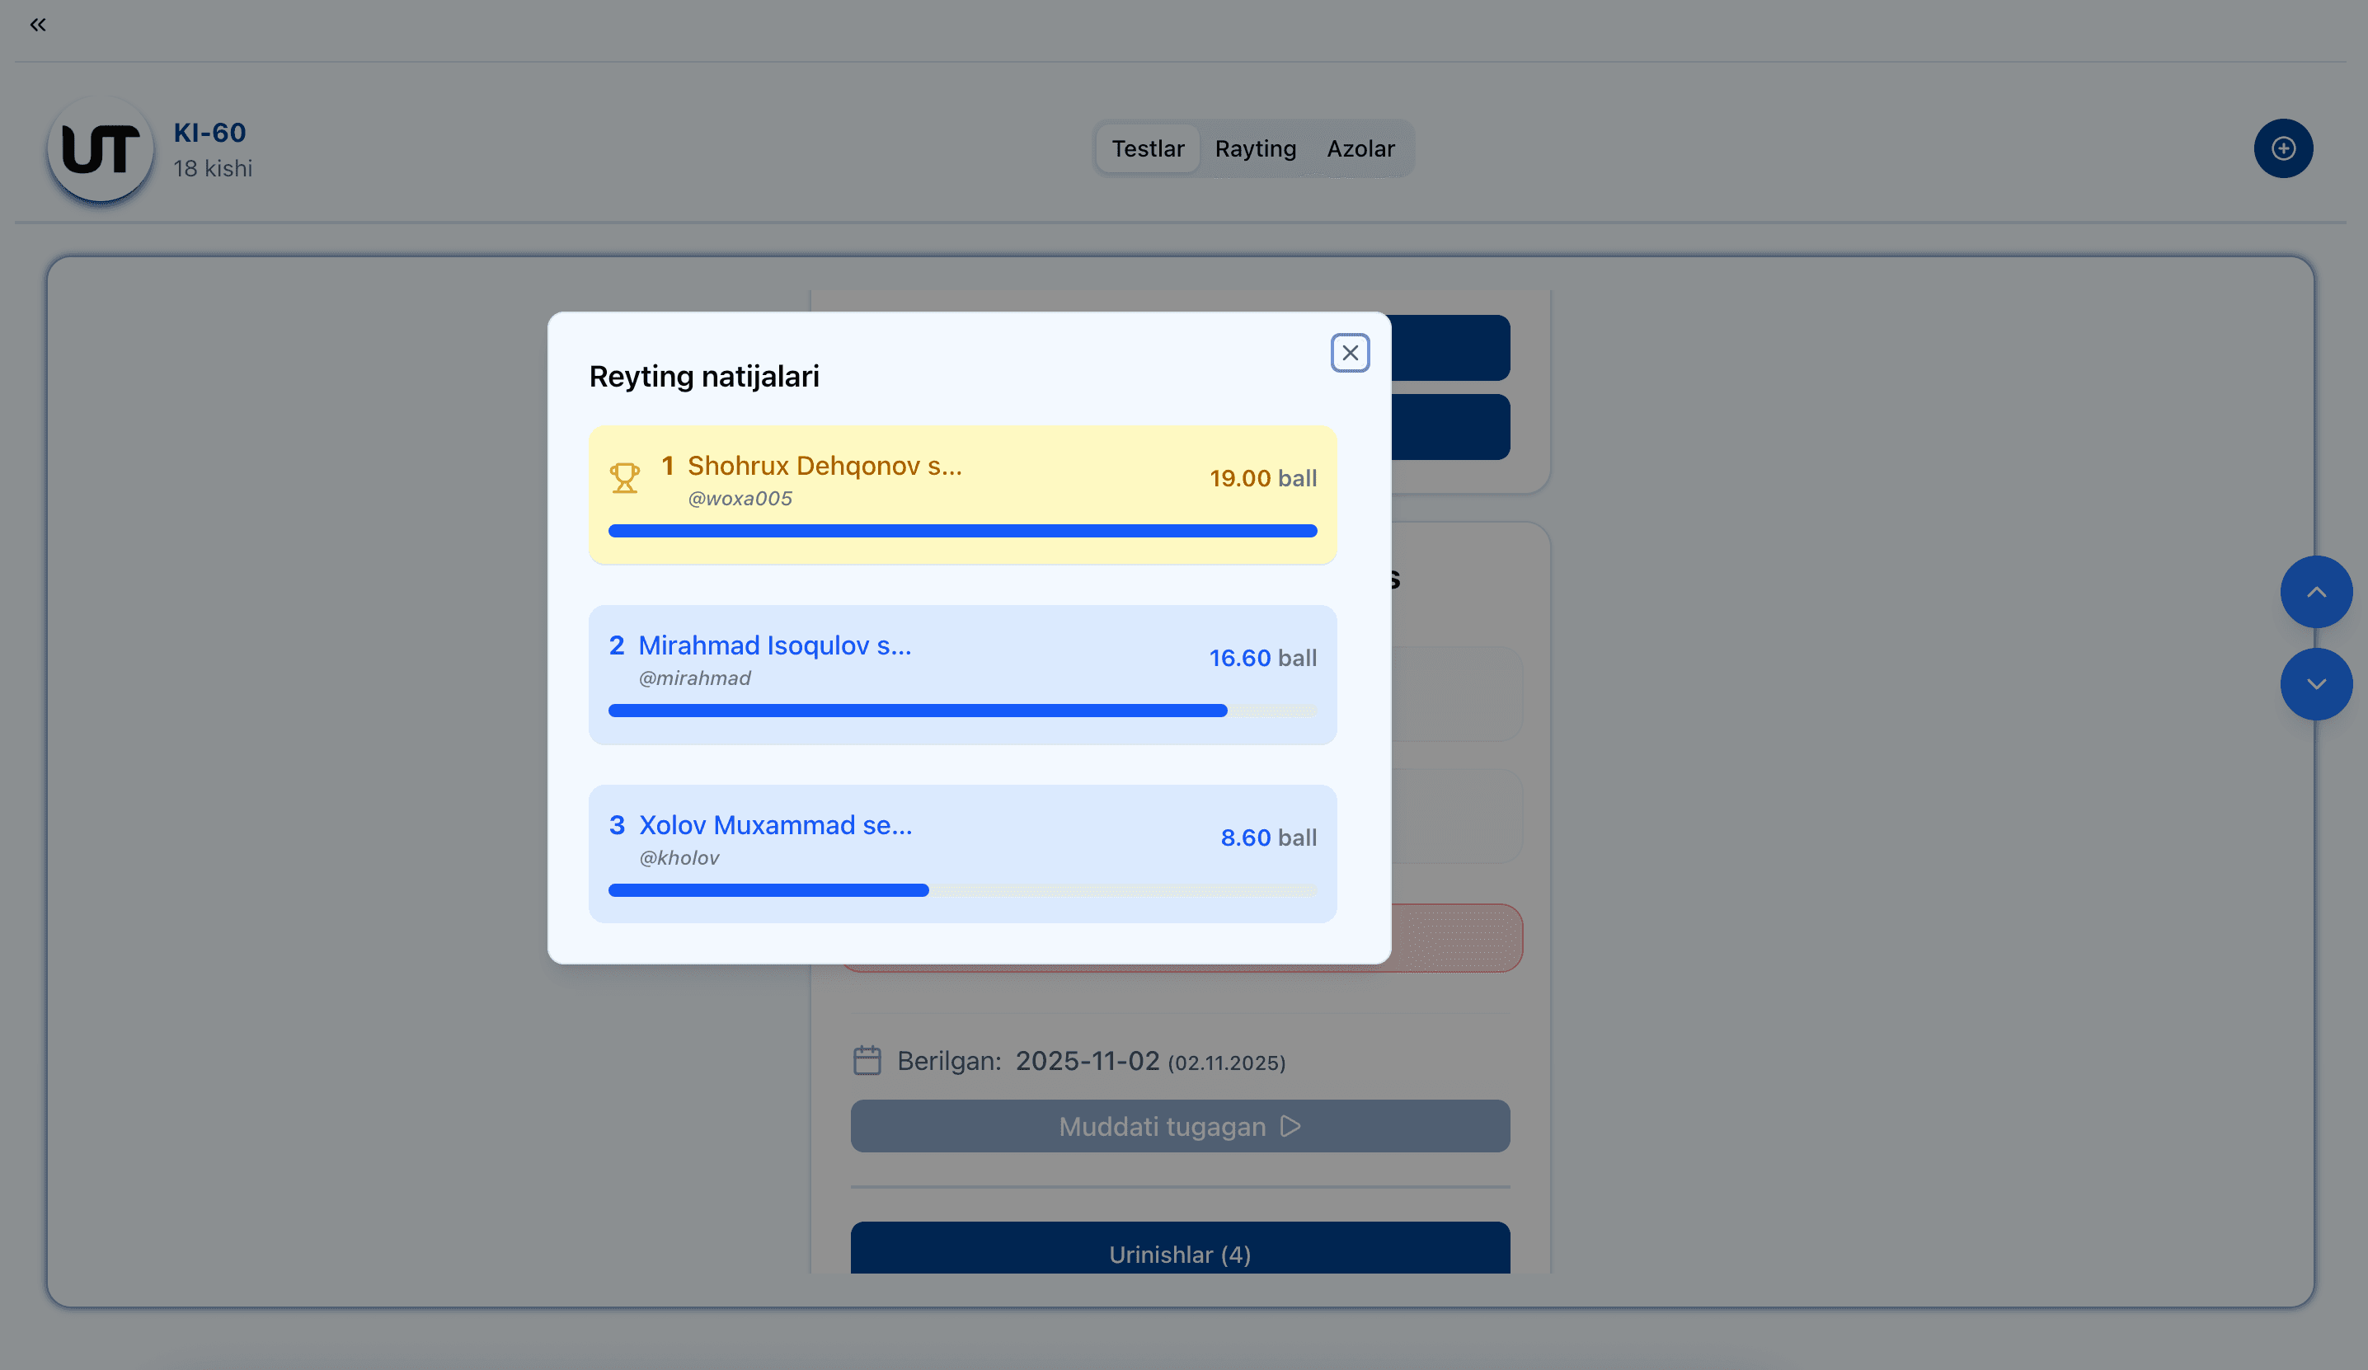The height and width of the screenshot is (1370, 2368).
Task: Click the 2025-11-02 date value
Action: click(x=1088, y=1061)
